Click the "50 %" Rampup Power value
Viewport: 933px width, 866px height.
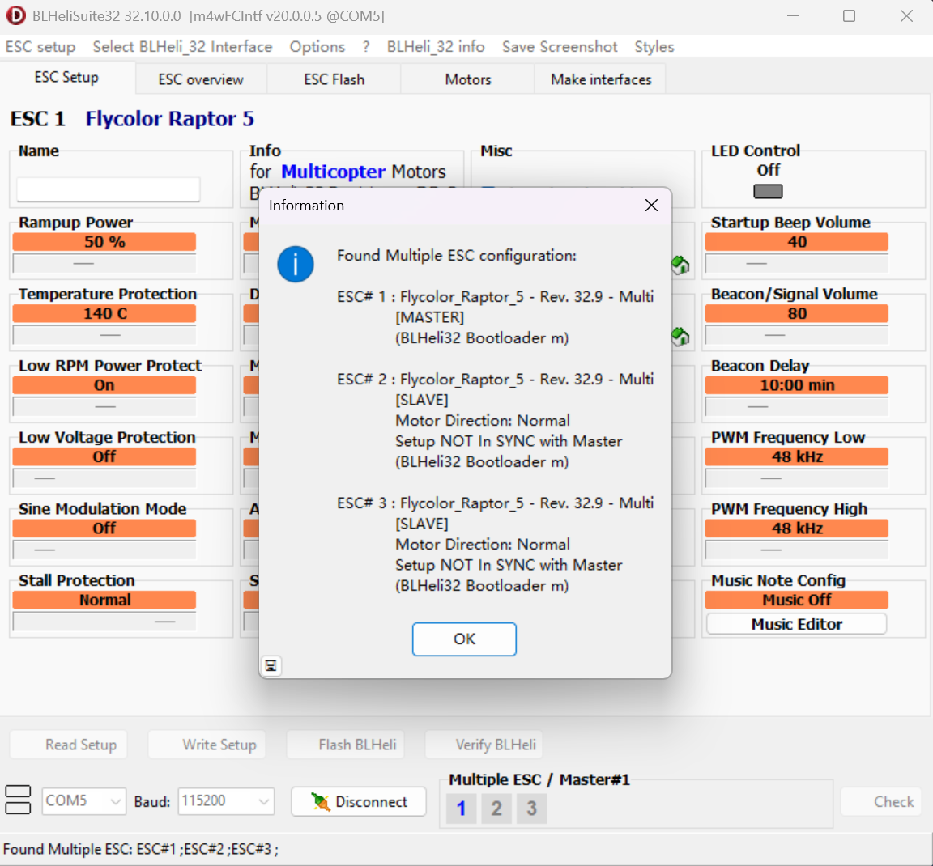pyautogui.click(x=104, y=242)
